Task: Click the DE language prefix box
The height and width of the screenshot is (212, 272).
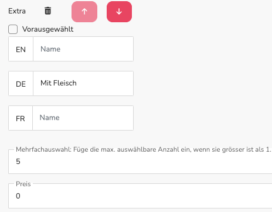Action: 21,84
